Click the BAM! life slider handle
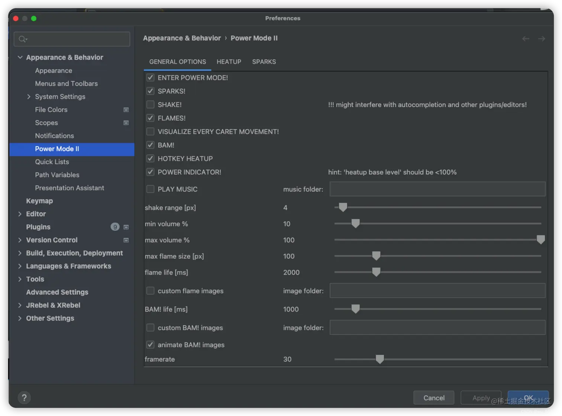Screen dimensions: 562x416 pyautogui.click(x=355, y=309)
